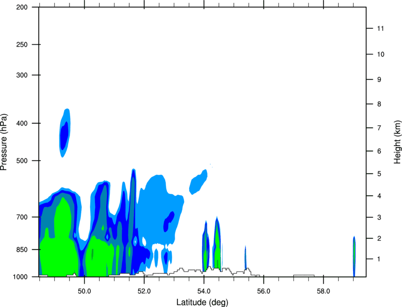Click the 'Pressure (hPa)' axis title
The height and width of the screenshot is (307, 402).
4,142
